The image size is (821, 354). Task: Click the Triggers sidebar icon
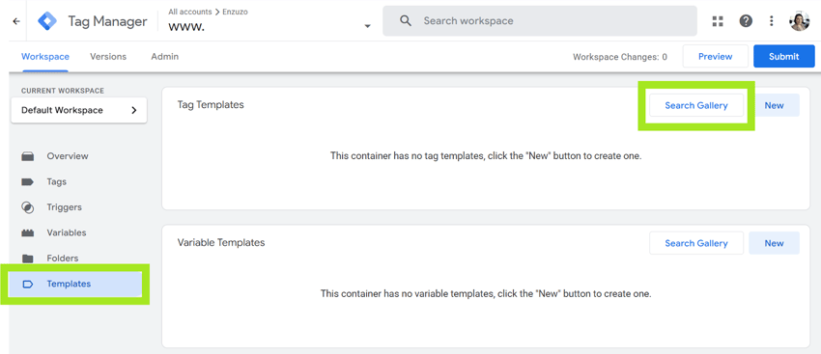pyautogui.click(x=28, y=207)
